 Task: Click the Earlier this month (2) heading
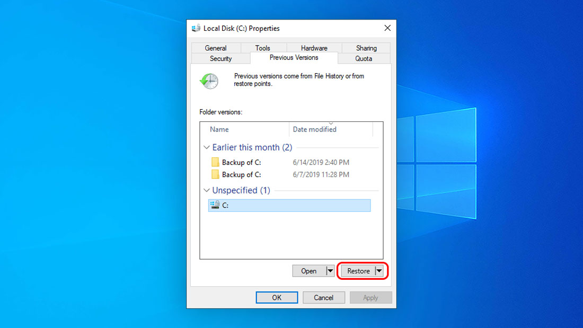click(x=252, y=147)
